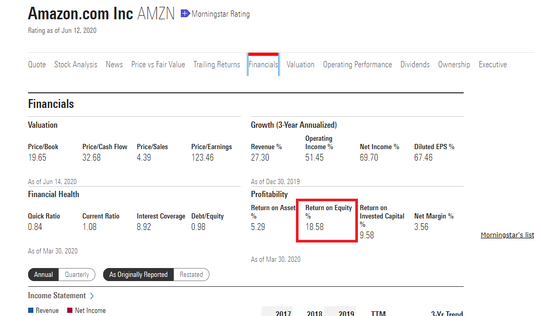Viewport: 534px width, 316px height.
Task: Select Debt/Equity value 0.98
Action: pyautogui.click(x=198, y=227)
